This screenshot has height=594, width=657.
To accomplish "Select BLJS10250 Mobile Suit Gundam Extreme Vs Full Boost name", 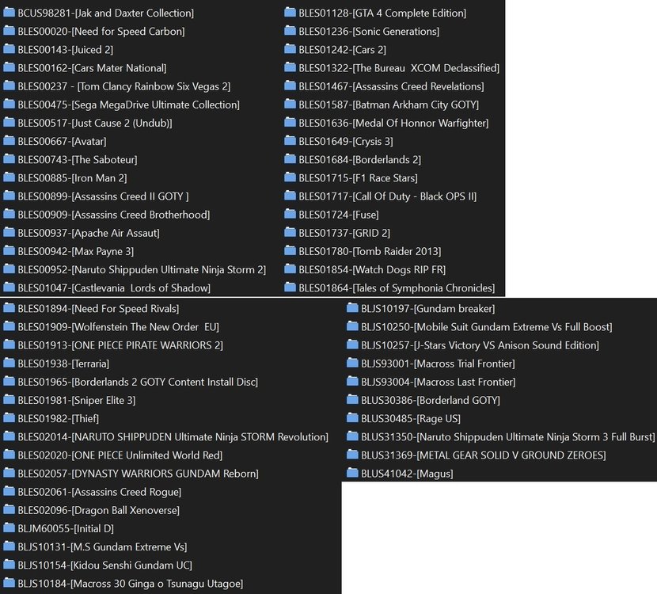I will pyautogui.click(x=487, y=327).
